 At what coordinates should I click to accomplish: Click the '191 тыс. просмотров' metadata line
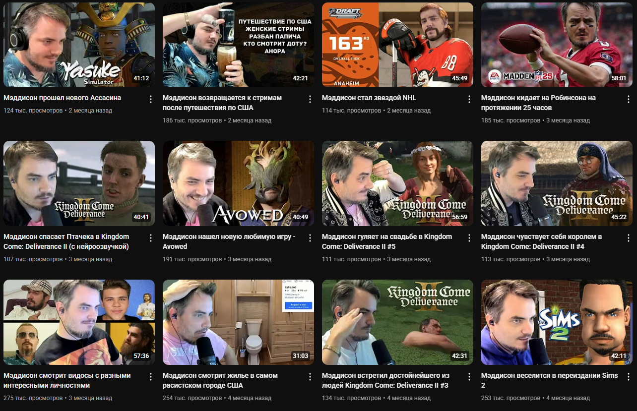point(217,259)
